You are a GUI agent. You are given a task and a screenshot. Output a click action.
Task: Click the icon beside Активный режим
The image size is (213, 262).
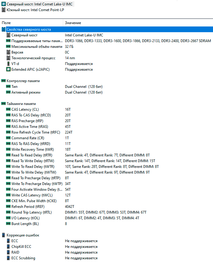[x=8, y=92]
